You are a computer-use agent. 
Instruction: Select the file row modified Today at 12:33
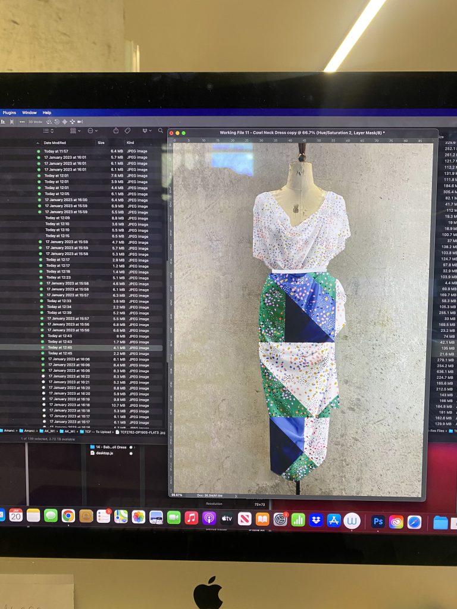coord(81,301)
